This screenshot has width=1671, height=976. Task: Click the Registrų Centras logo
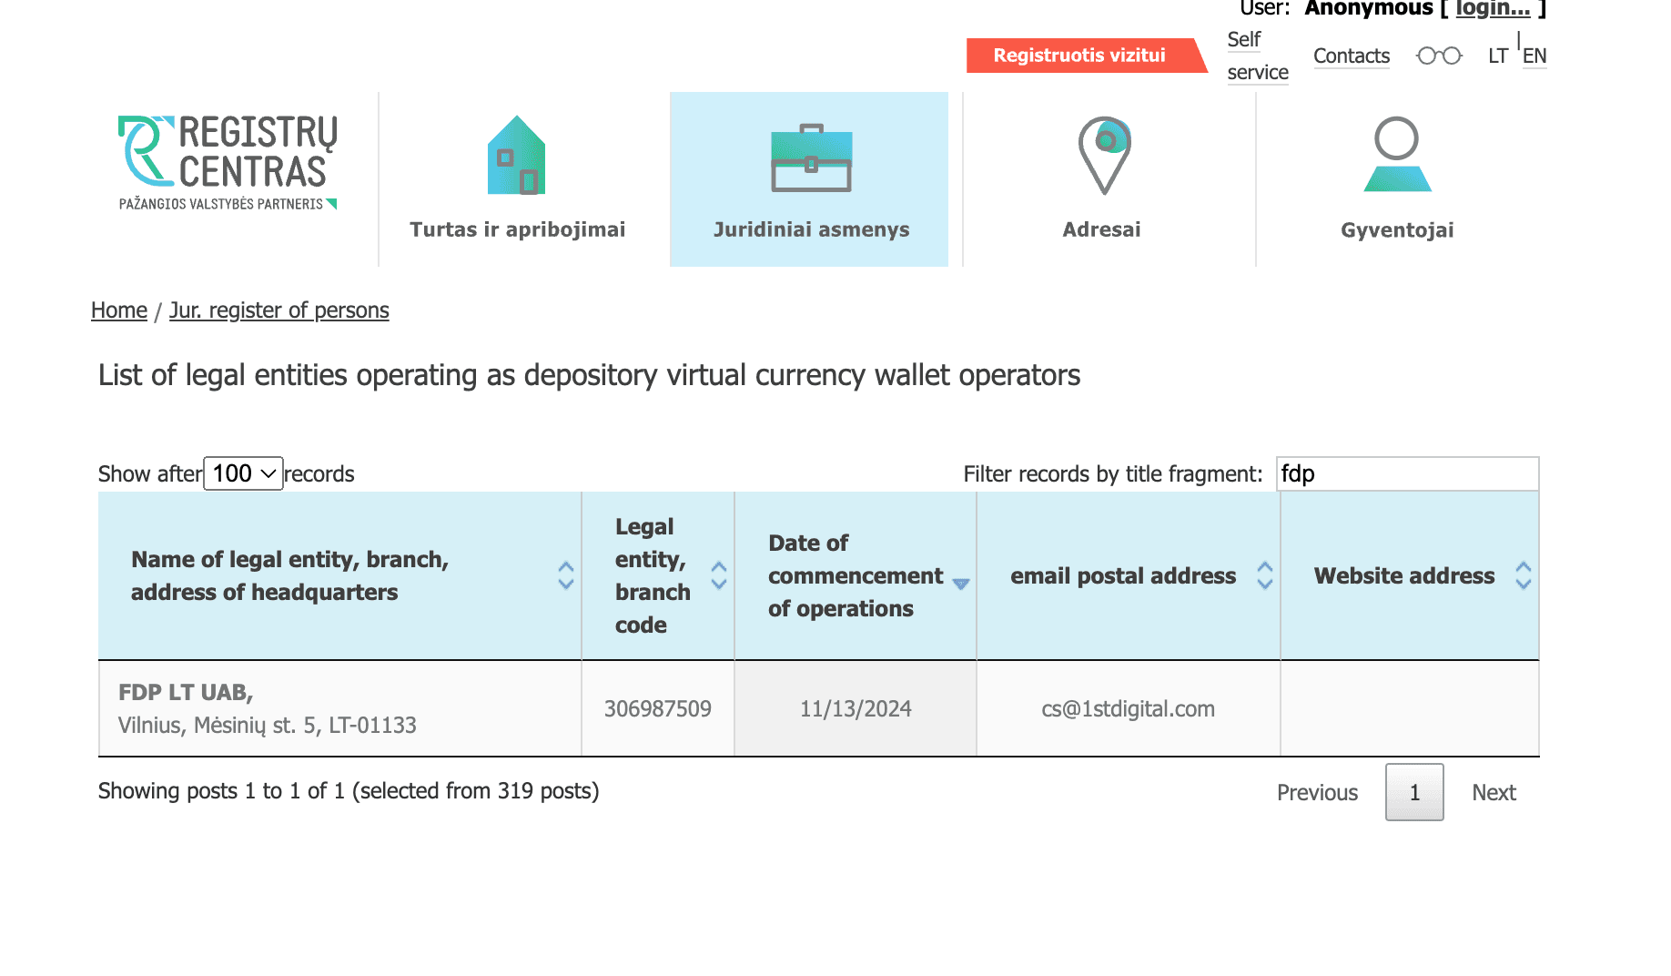coord(228,162)
